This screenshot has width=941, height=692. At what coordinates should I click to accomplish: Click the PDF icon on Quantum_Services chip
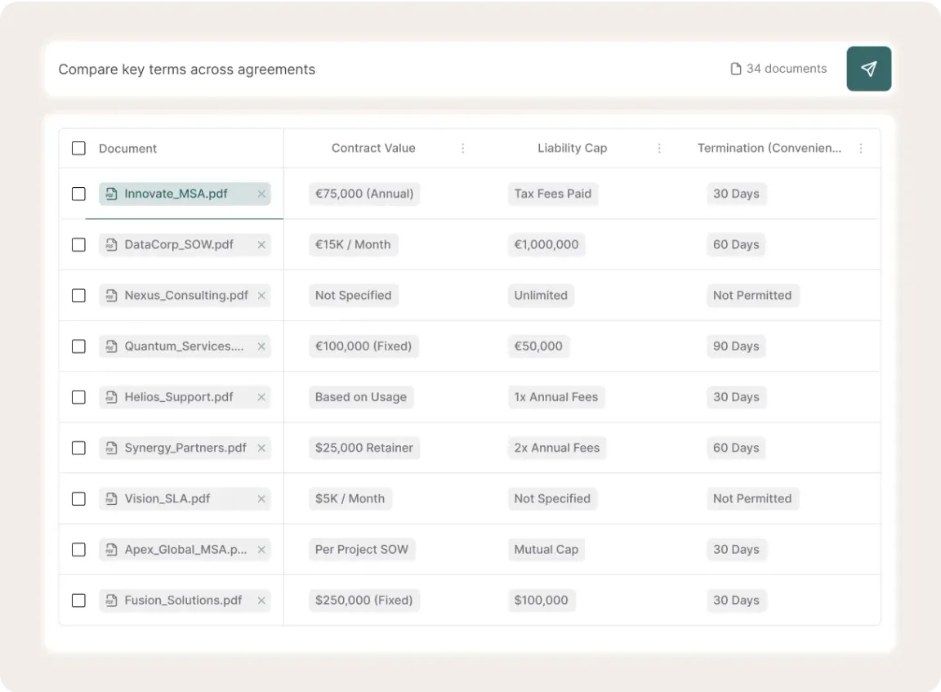(111, 346)
